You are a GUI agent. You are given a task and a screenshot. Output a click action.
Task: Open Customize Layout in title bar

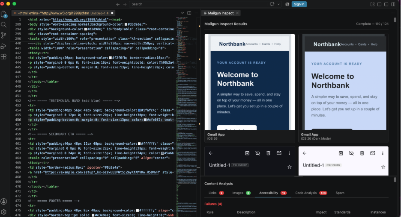click(372, 4)
